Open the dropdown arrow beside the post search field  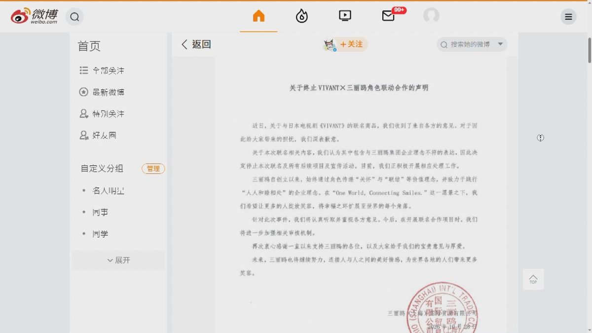pyautogui.click(x=500, y=44)
